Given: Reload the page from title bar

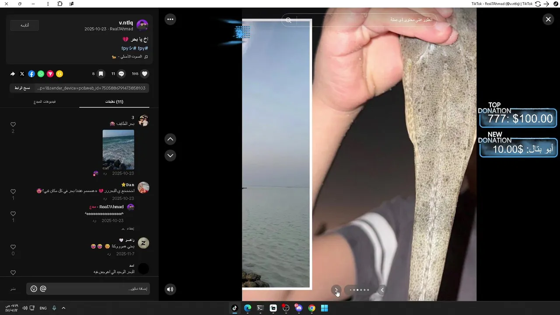Looking at the screenshot, I should click(538, 4).
